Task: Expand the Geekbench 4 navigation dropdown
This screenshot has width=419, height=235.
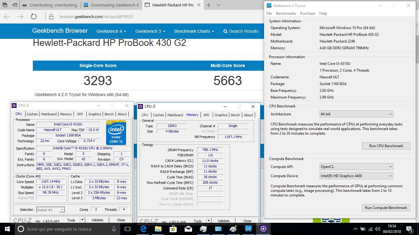Action: [111, 31]
